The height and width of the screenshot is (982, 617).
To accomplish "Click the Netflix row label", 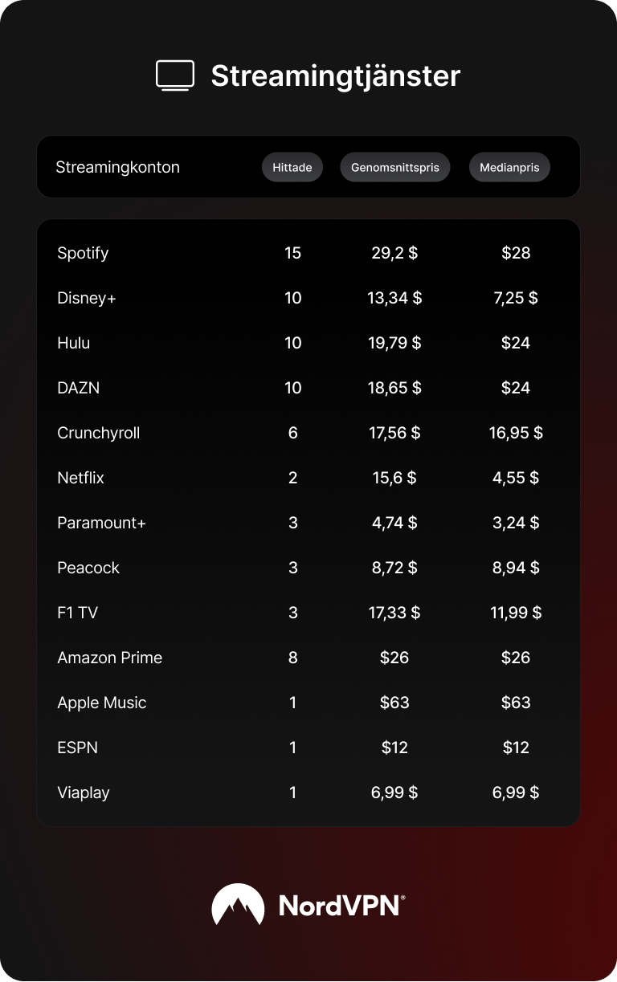I will tap(81, 478).
